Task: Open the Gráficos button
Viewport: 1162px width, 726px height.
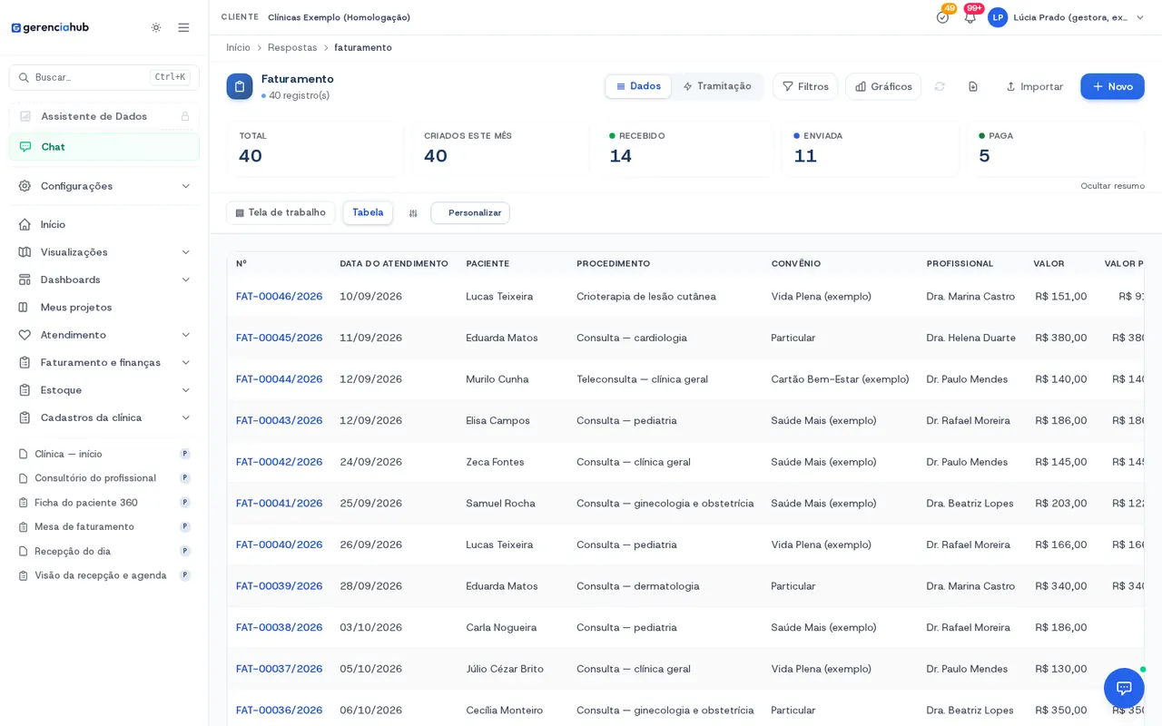Action: point(883,86)
